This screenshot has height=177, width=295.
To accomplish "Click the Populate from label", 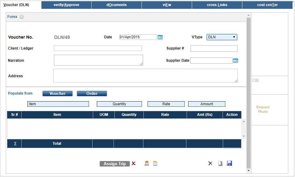I will (20, 93).
